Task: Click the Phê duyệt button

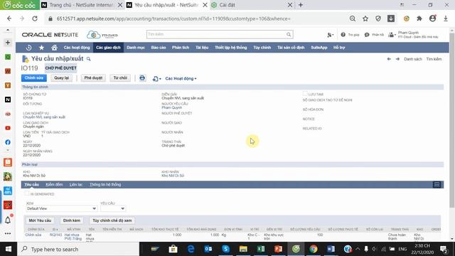Action: coord(93,78)
